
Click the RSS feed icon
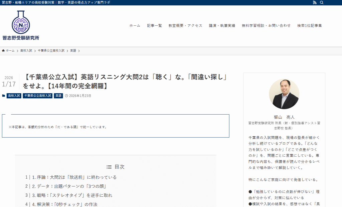point(314,3)
